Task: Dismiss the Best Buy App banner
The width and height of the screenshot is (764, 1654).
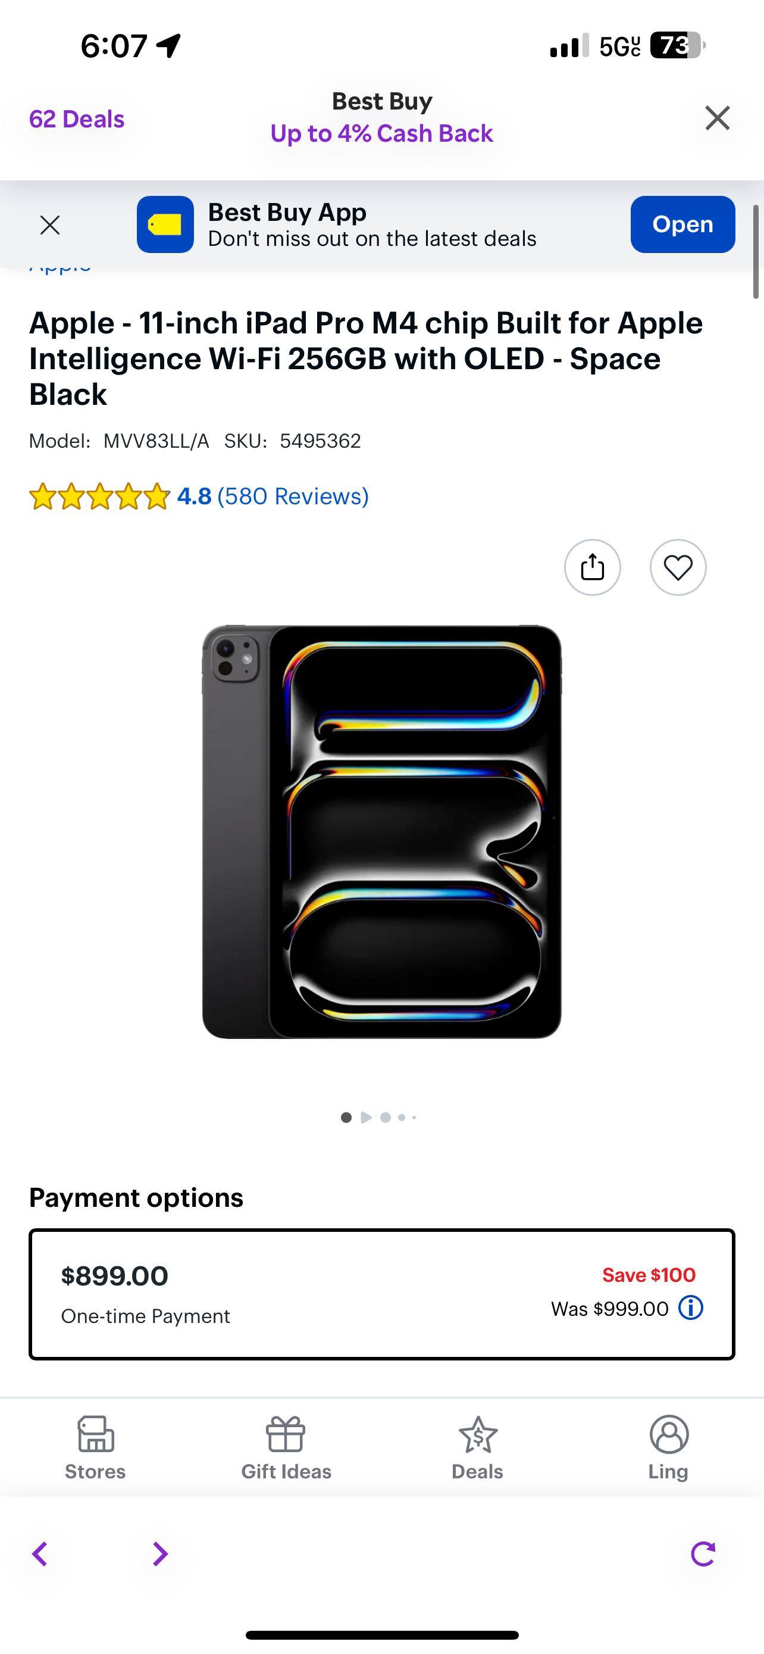Action: point(50,224)
